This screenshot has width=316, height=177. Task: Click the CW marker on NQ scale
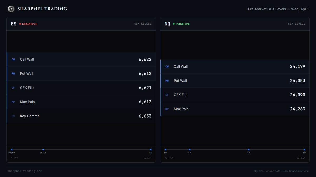click(x=249, y=149)
